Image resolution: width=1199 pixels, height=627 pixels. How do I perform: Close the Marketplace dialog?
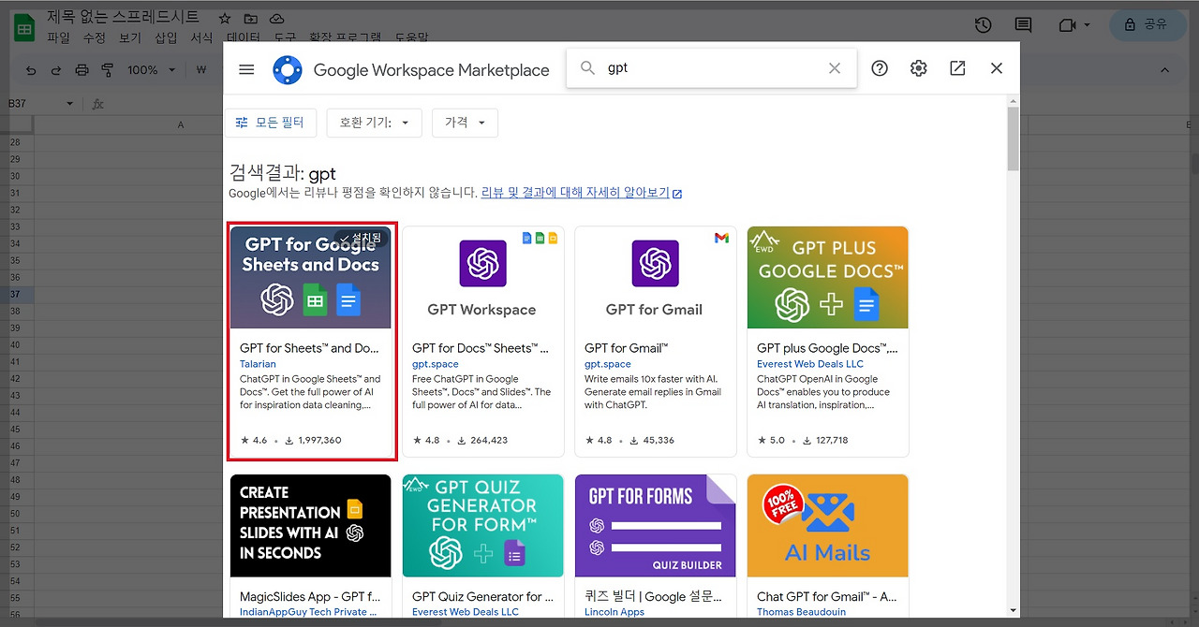pyautogui.click(x=997, y=68)
